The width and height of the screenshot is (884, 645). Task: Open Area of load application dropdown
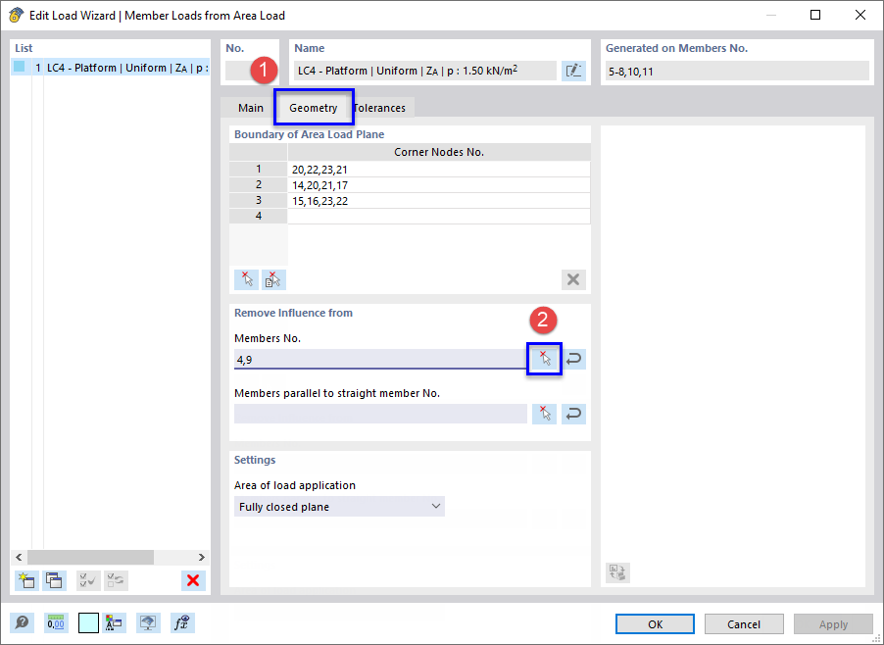click(339, 507)
